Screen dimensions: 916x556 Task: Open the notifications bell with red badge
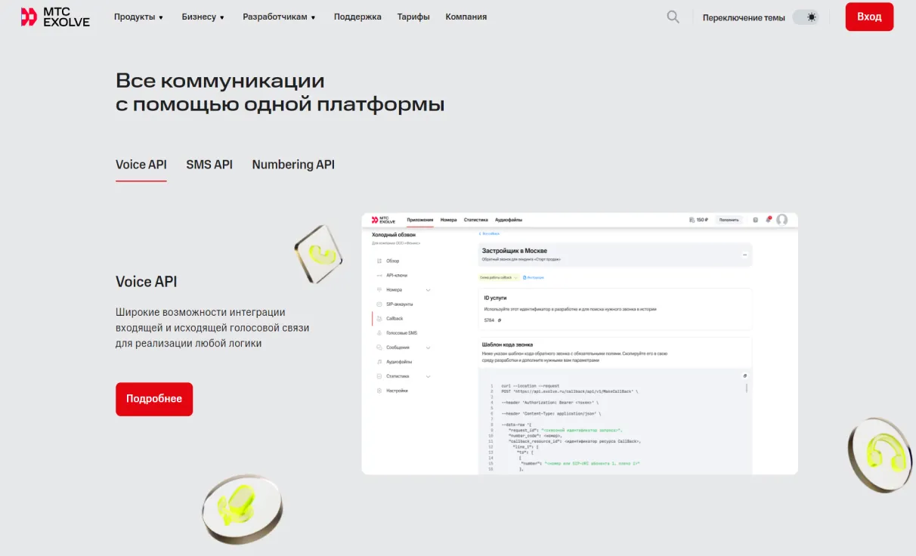(x=768, y=220)
